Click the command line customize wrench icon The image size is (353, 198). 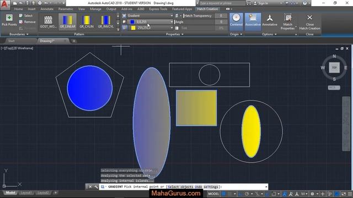pyautogui.click(x=96, y=187)
